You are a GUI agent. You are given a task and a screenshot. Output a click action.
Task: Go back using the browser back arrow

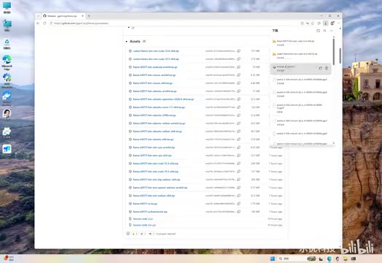(38, 23)
